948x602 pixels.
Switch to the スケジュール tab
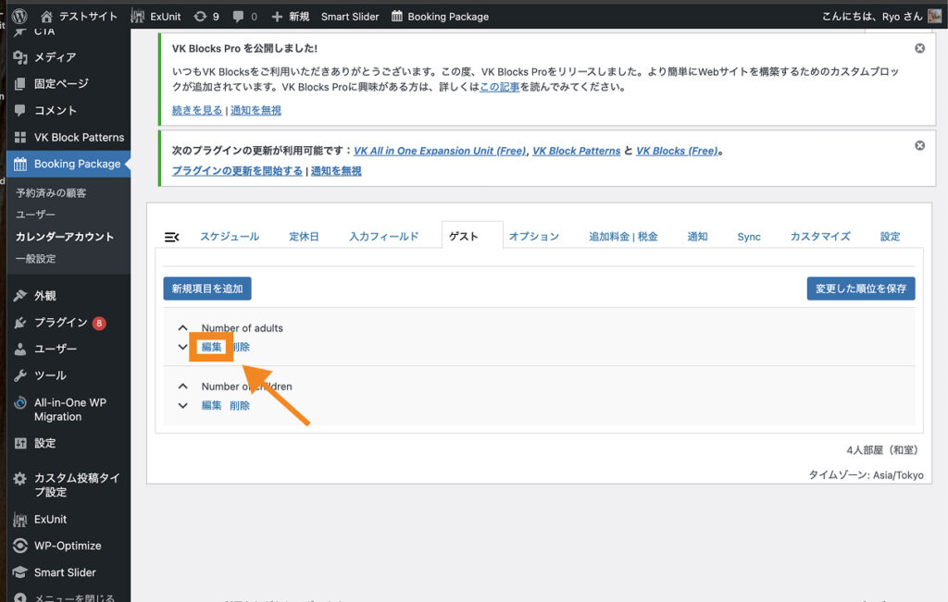230,237
